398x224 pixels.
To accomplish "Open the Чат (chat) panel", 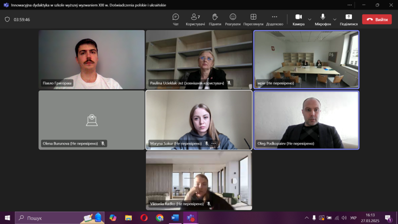I will click(176, 19).
